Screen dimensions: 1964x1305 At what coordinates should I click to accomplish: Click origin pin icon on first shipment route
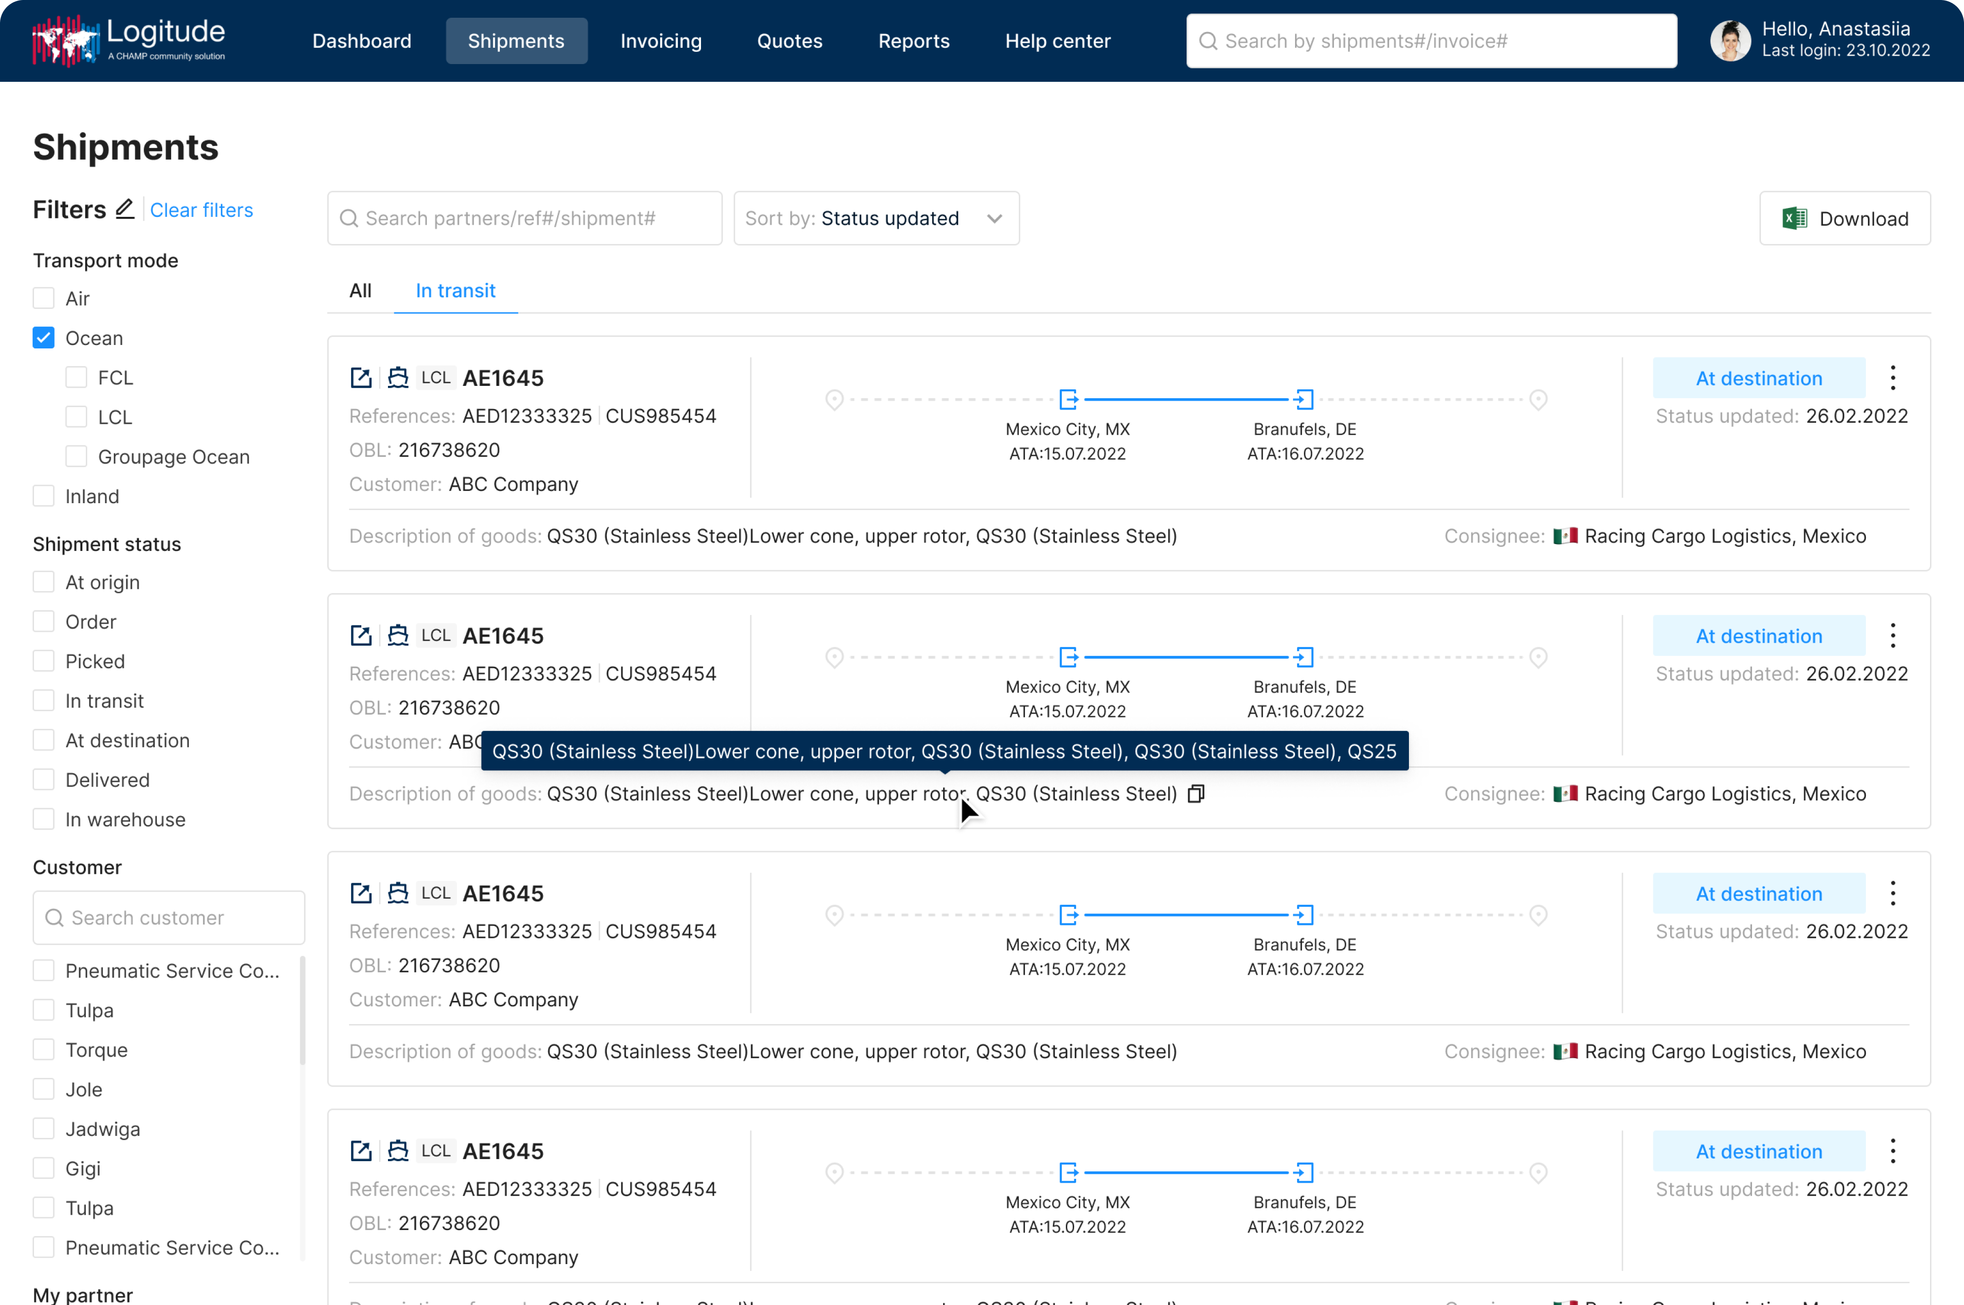point(834,400)
